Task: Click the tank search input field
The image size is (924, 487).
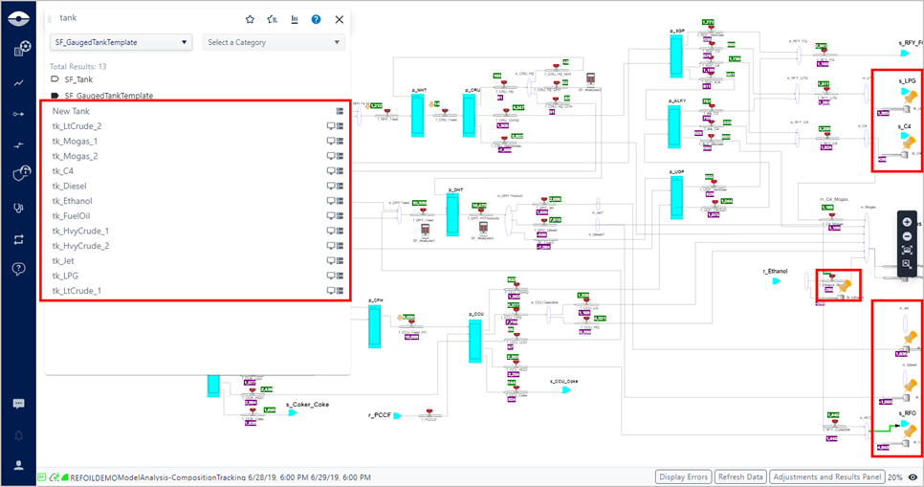Action: tap(143, 19)
